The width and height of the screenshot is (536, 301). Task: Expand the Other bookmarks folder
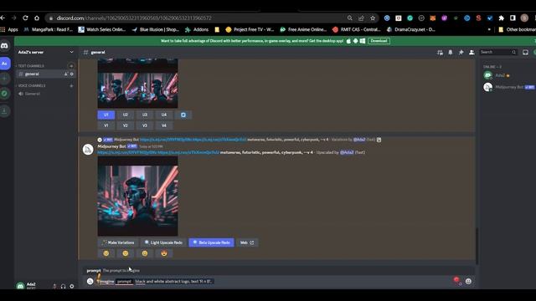517,30
